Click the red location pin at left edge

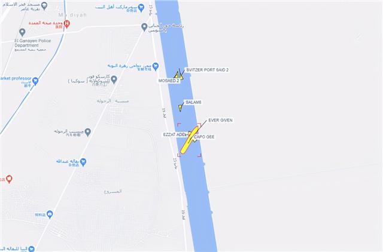pos(9,179)
